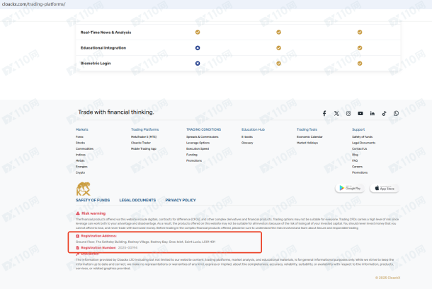Click the browser address bar URL
Screen dimensions: 432x289
coord(42,4)
